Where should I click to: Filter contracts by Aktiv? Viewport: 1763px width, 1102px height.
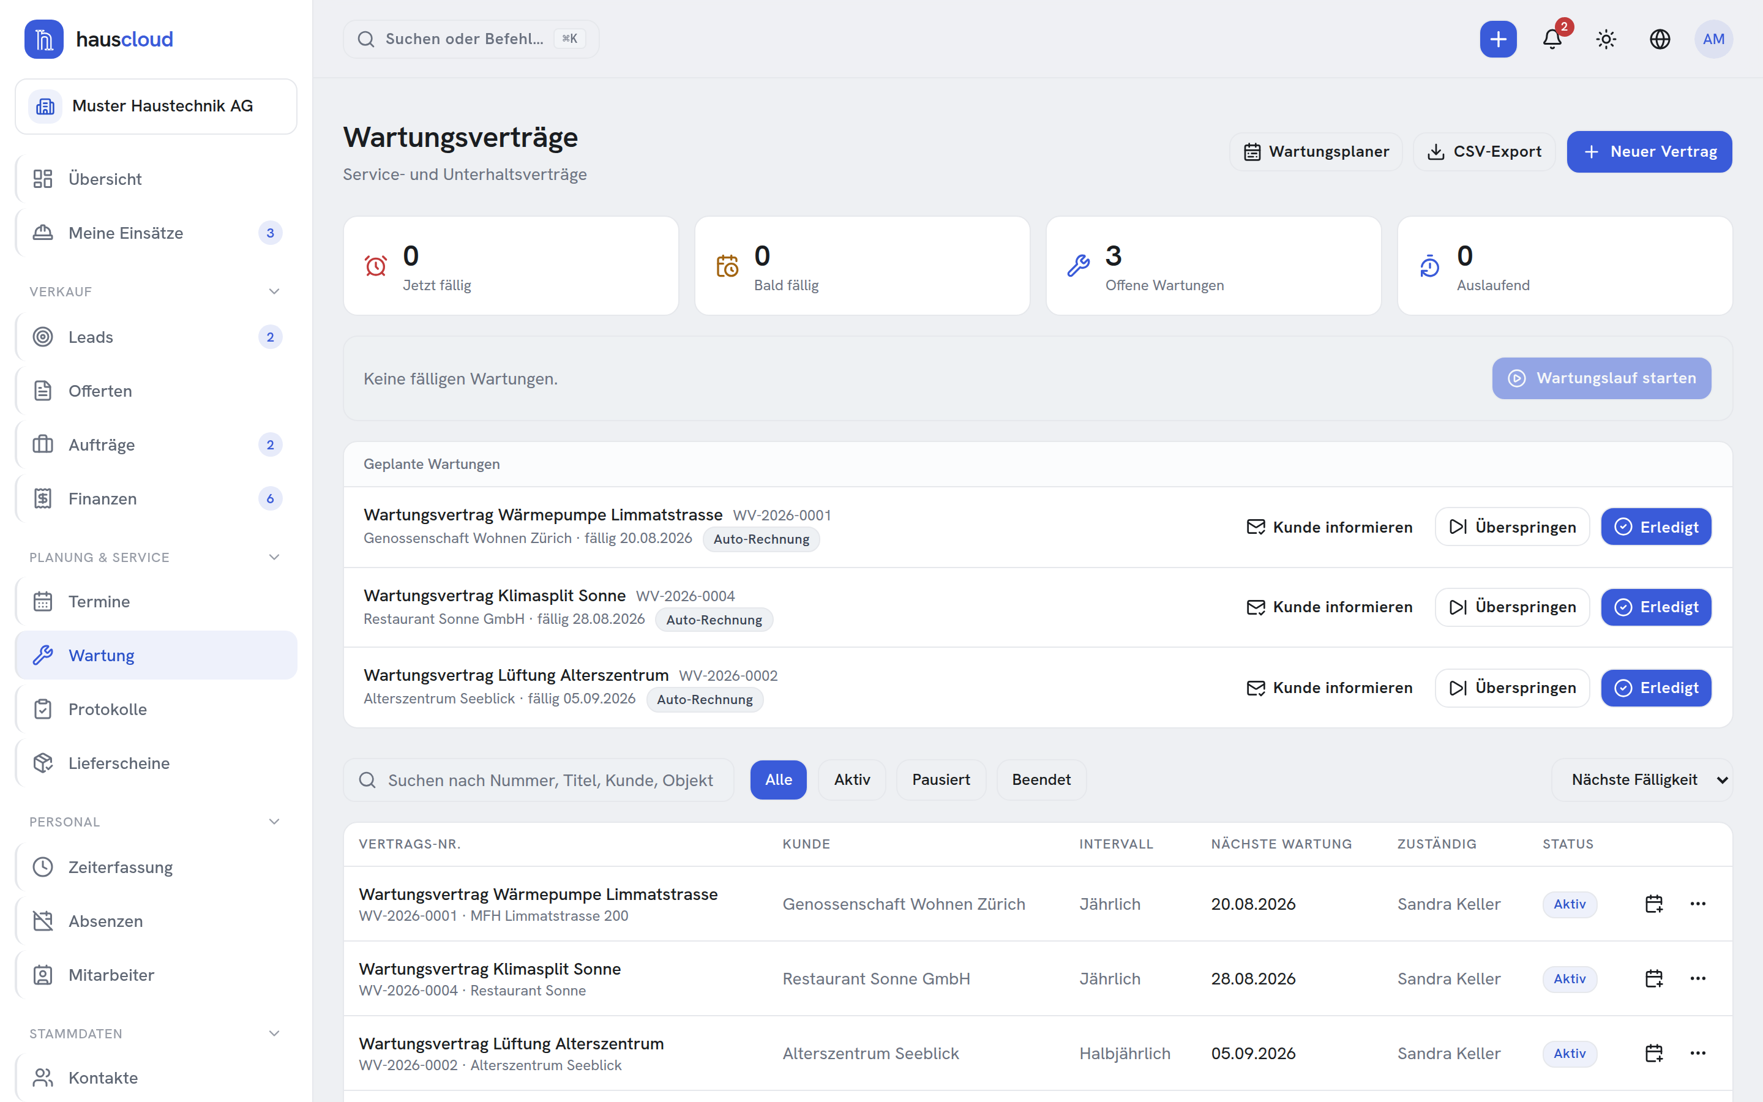[852, 780]
